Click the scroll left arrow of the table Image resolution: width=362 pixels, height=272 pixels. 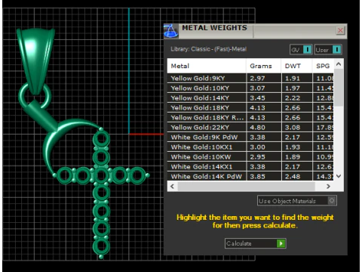click(x=173, y=187)
